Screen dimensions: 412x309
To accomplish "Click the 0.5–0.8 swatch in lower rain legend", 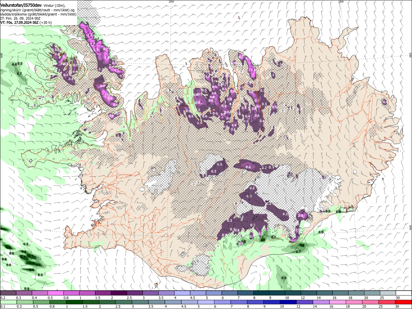I will 41,302.
